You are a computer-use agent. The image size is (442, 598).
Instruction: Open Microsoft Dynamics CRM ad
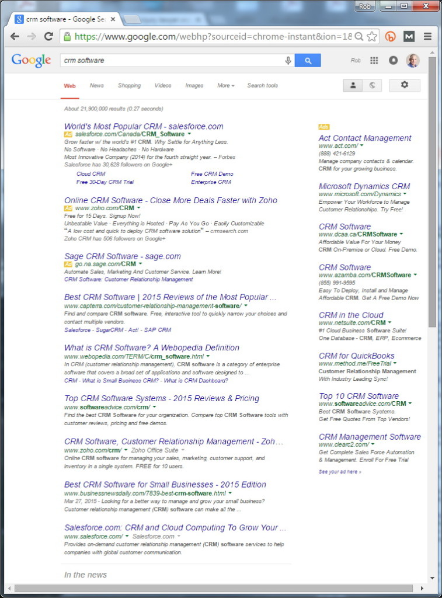click(x=364, y=186)
